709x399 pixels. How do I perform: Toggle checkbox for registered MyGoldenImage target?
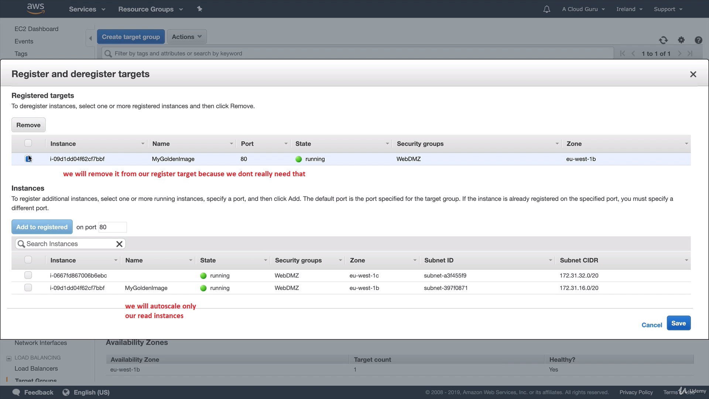tap(28, 159)
